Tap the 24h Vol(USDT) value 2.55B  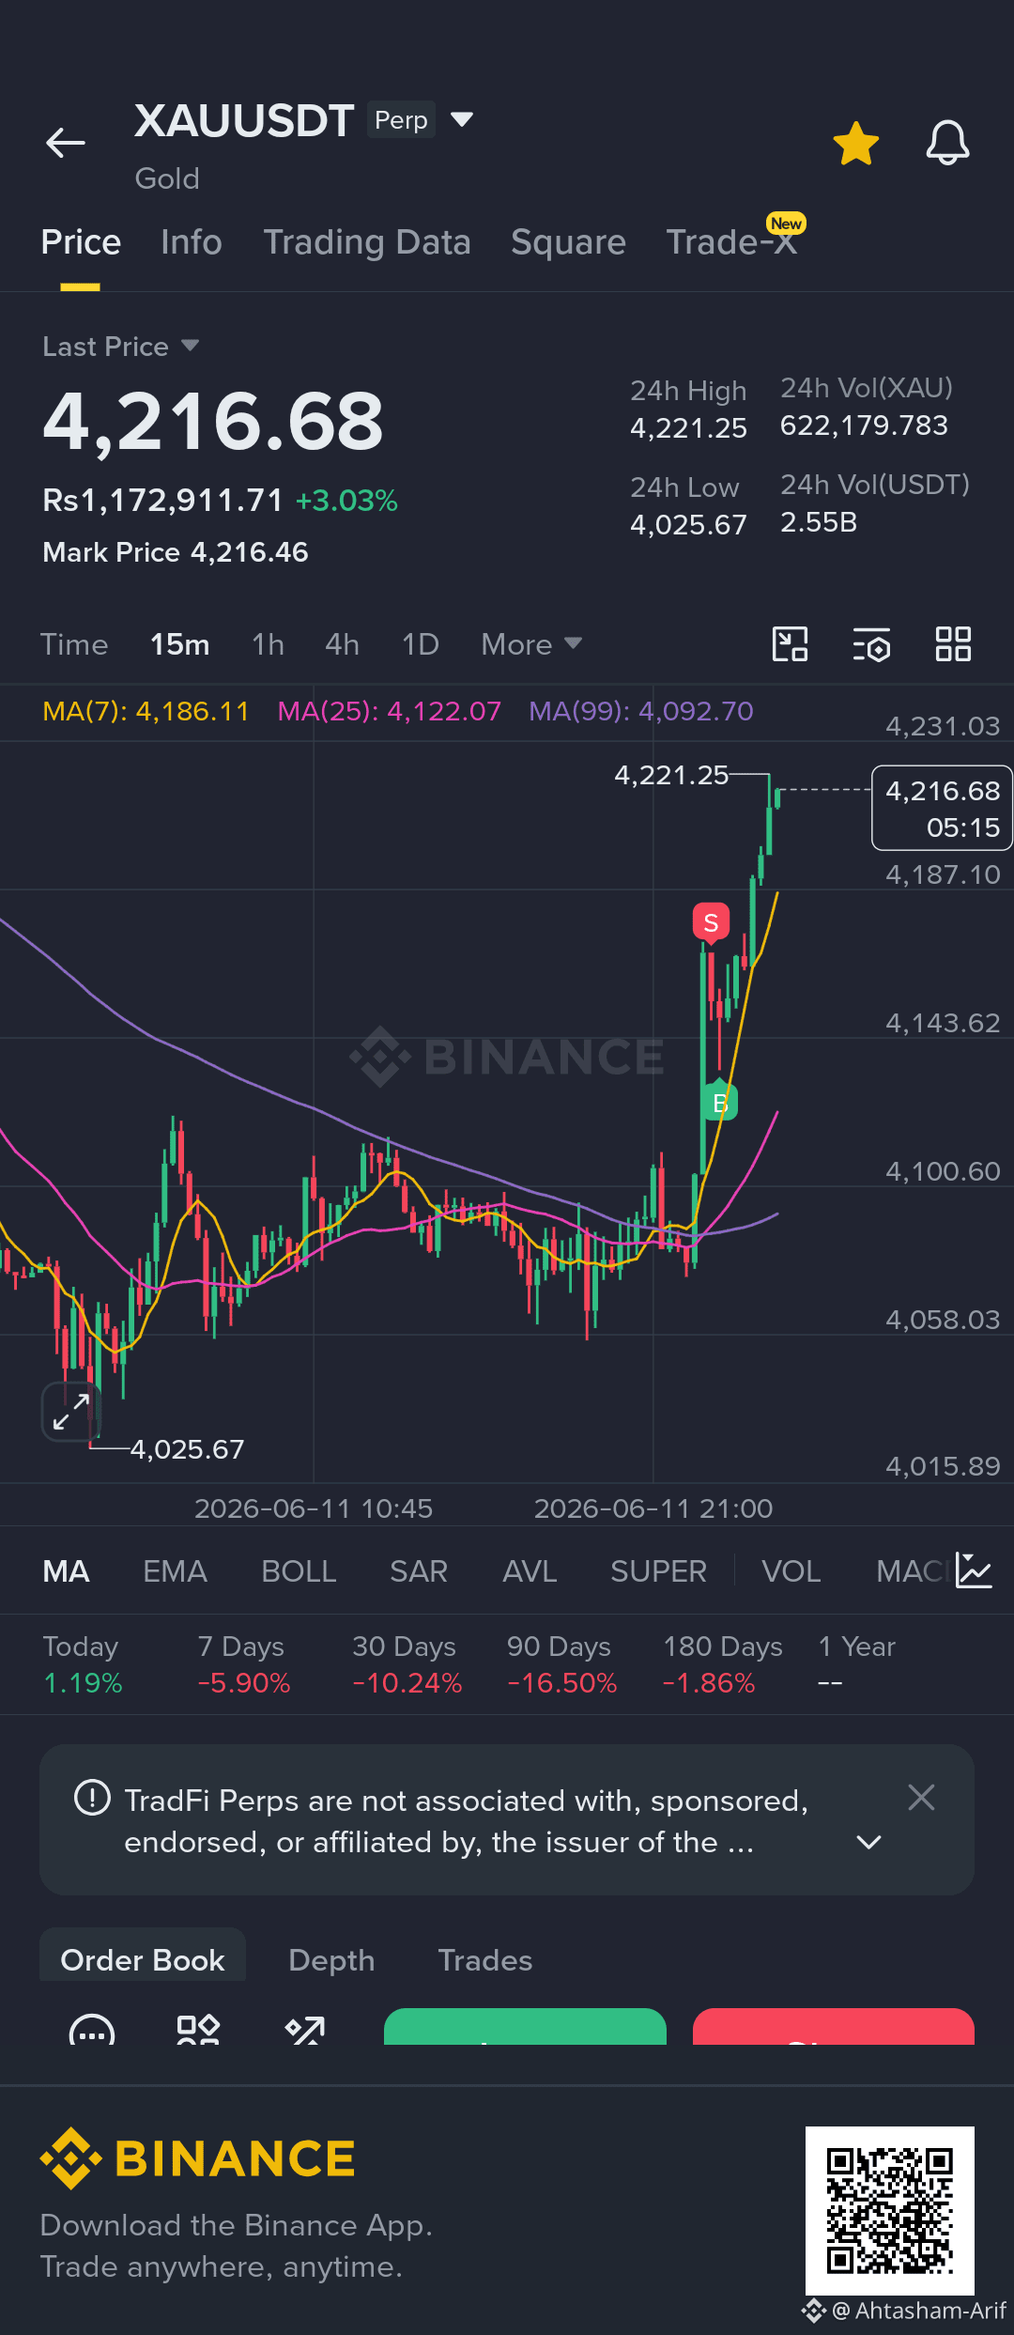[x=819, y=522]
